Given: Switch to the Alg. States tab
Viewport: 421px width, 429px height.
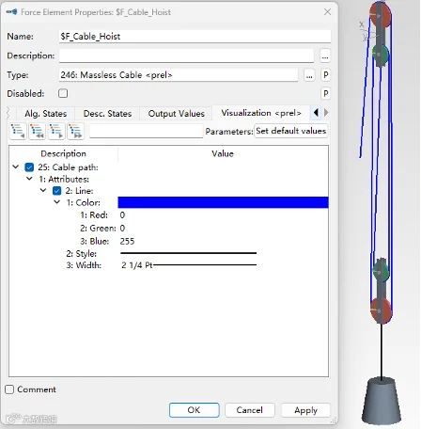Looking at the screenshot, I should coord(46,114).
